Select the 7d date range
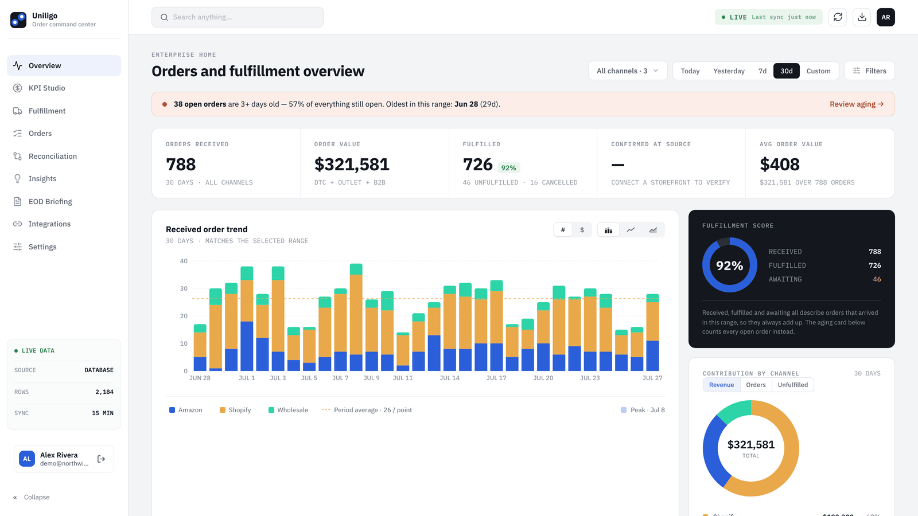 click(763, 71)
